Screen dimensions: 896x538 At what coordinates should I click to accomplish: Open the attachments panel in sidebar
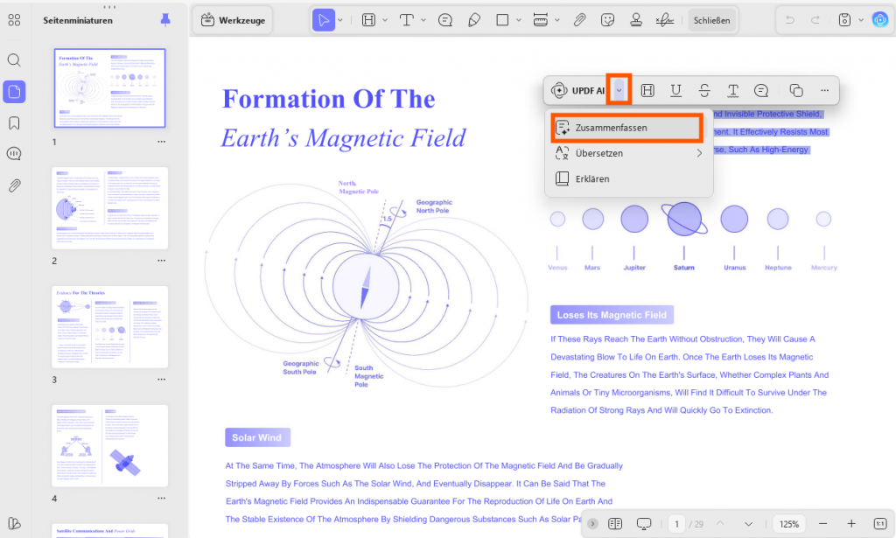(x=14, y=185)
